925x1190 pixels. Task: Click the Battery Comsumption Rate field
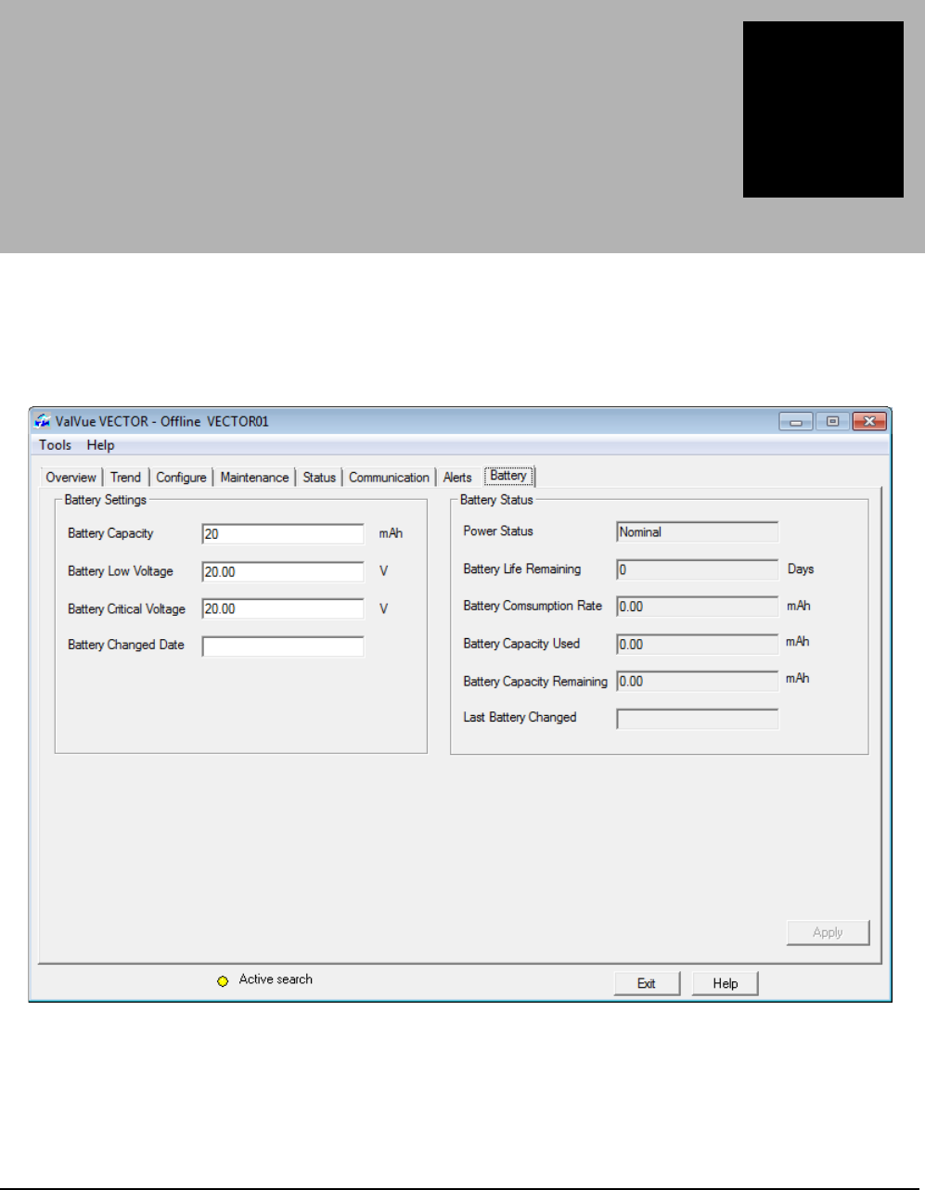(698, 607)
